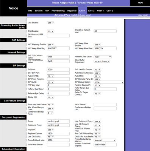
Task: Open the NAT Keep Alive Enable dropdown
Action: pos(97,45)
